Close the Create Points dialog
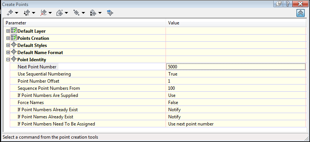The width and height of the screenshot is (310, 142). tap(300, 4)
